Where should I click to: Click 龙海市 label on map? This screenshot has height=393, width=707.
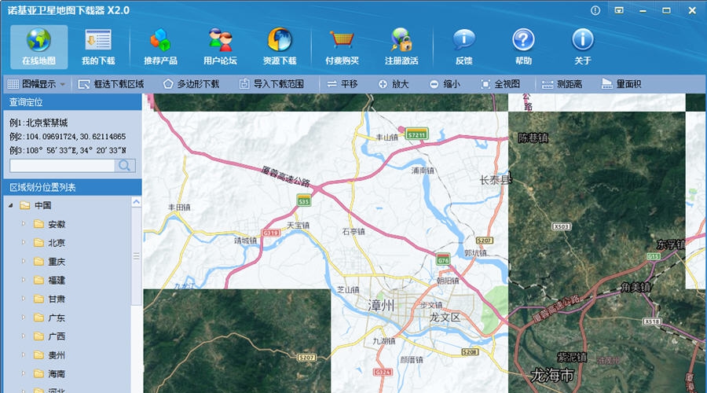click(552, 376)
